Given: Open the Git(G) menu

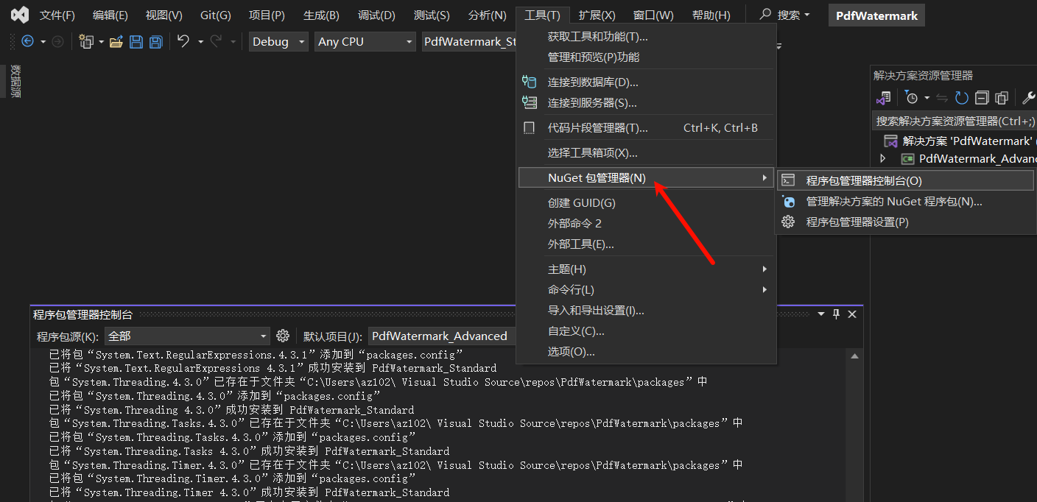Looking at the screenshot, I should pyautogui.click(x=216, y=15).
